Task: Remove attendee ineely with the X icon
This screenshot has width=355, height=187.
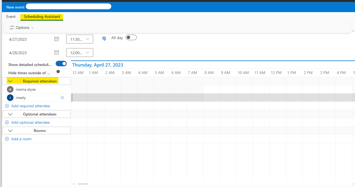Action: (62, 98)
